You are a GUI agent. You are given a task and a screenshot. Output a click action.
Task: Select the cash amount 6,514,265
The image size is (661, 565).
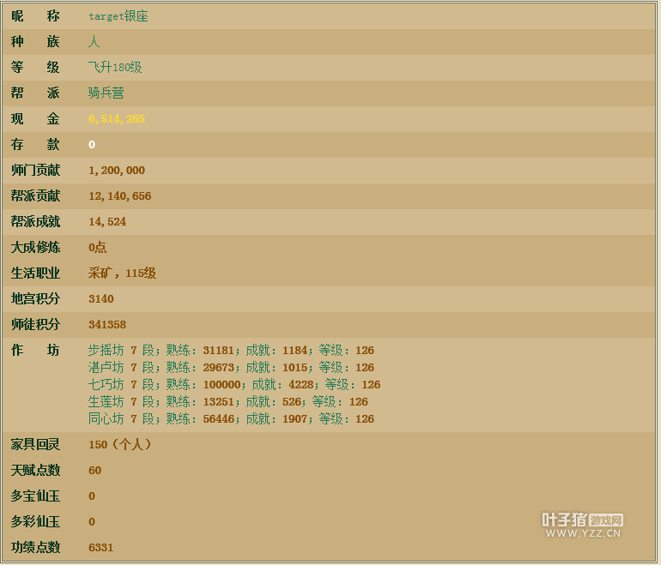117,119
